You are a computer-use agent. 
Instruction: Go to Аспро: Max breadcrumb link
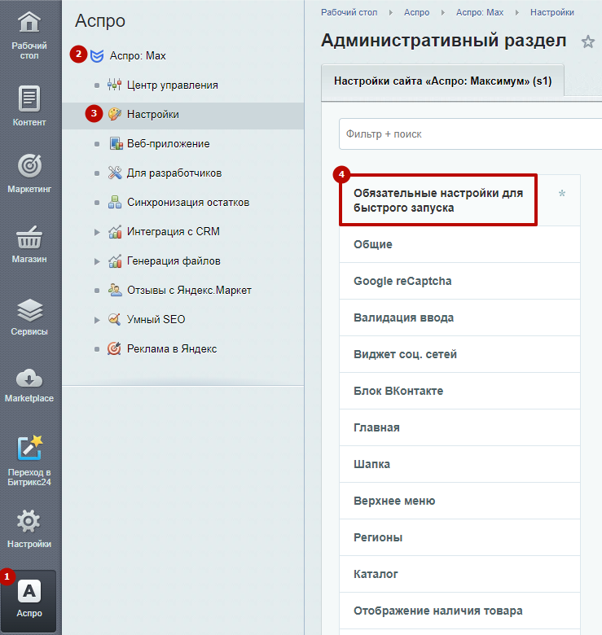[480, 12]
